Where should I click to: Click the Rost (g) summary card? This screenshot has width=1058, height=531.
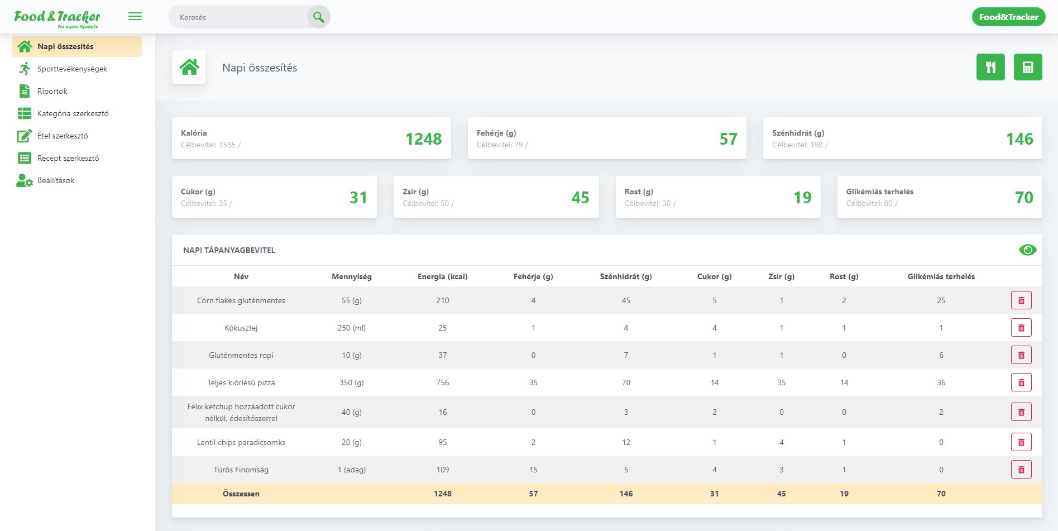tap(718, 197)
